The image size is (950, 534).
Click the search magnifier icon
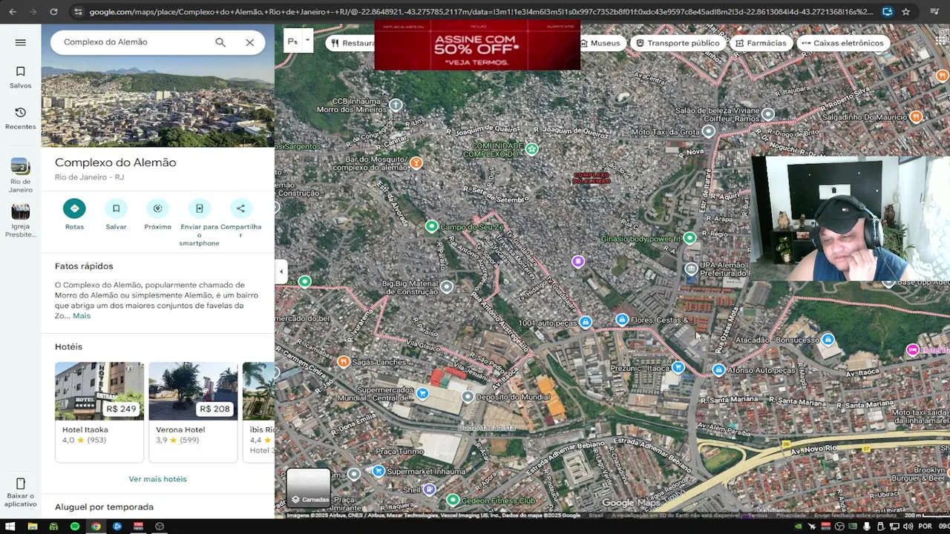[220, 42]
